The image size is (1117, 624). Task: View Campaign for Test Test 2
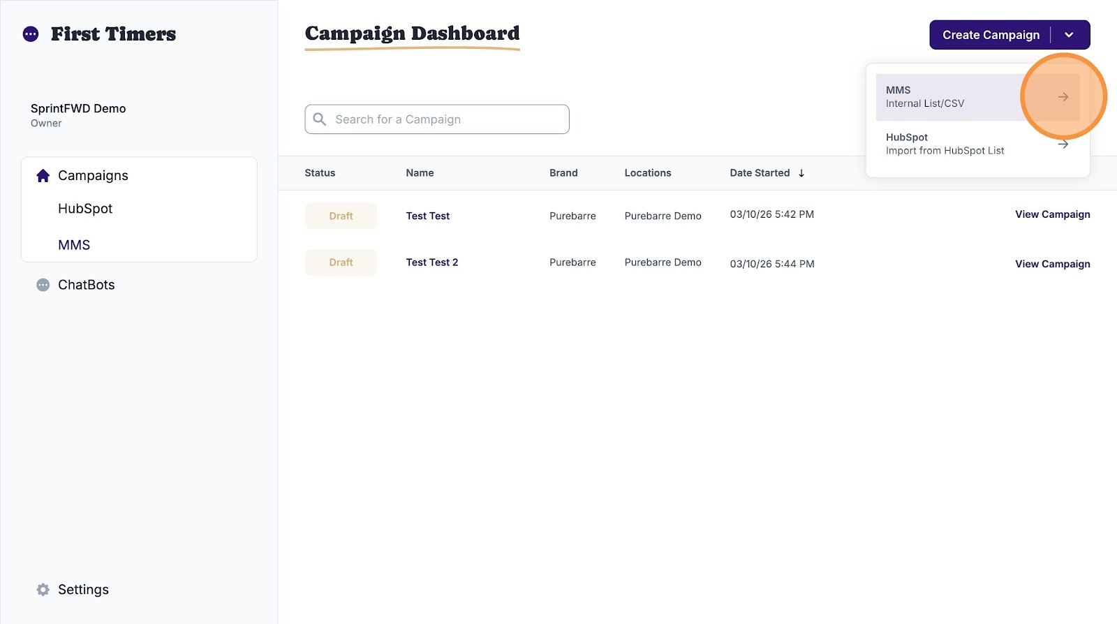click(1052, 264)
